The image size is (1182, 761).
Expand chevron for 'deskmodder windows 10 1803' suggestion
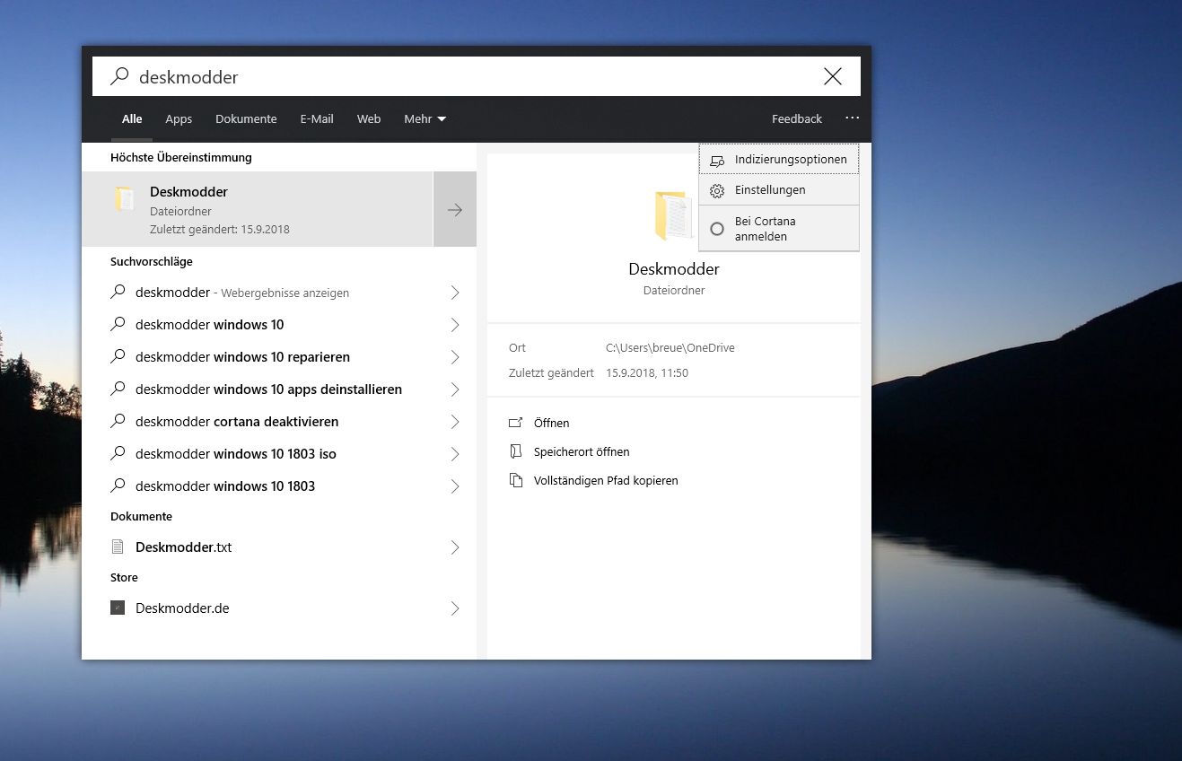[455, 486]
